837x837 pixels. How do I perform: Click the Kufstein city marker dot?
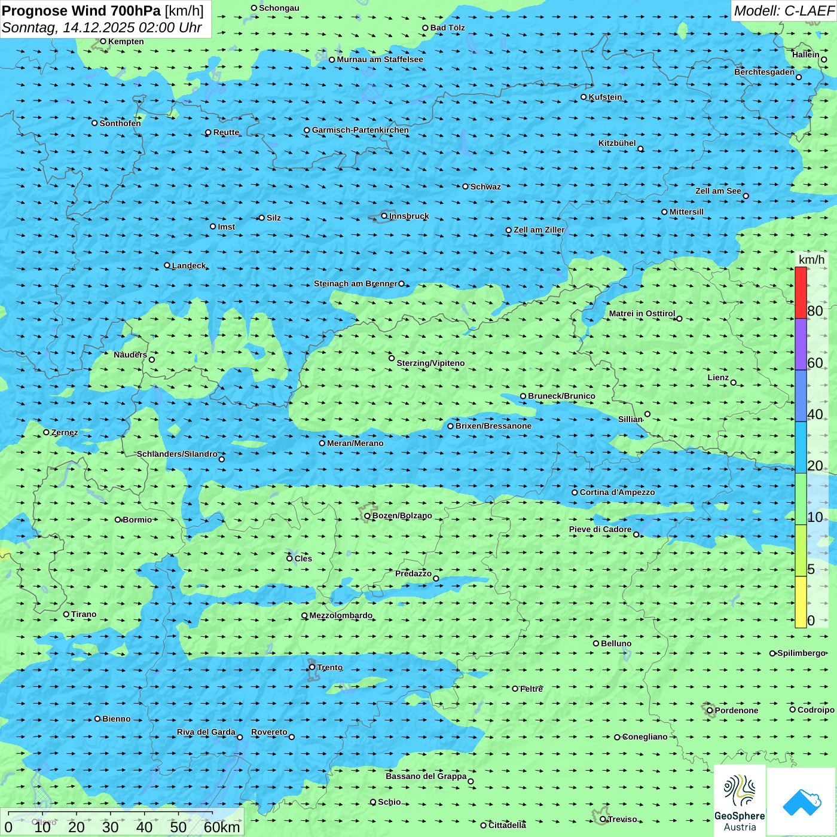(x=584, y=97)
